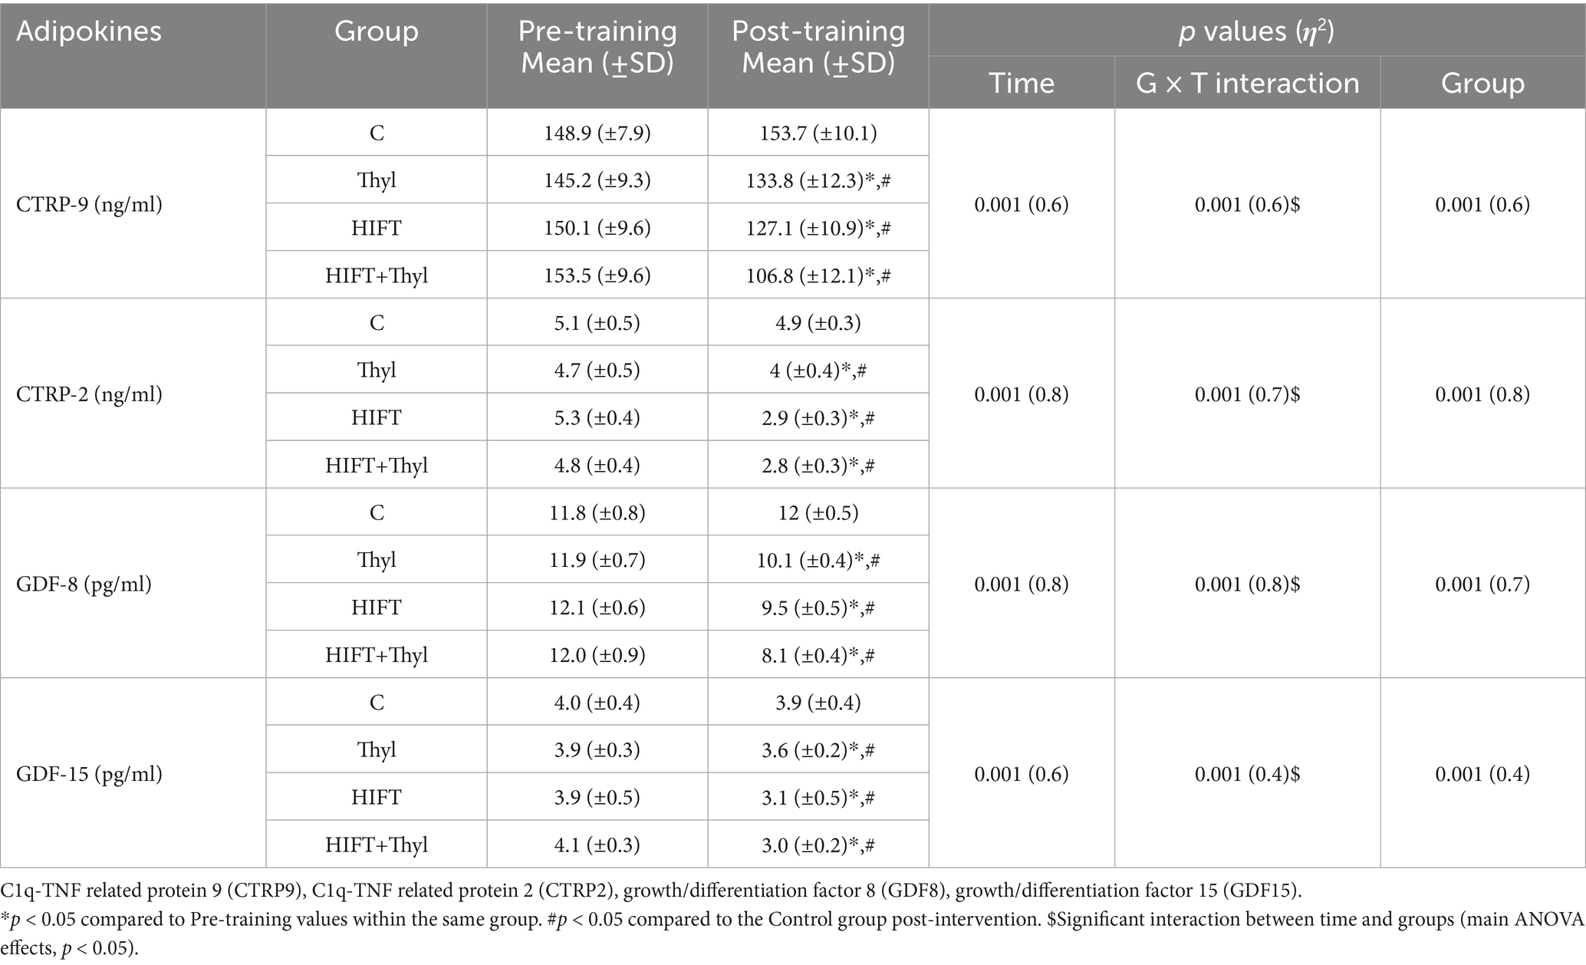The image size is (1586, 965).
Task: Click the 0.001 (0.7)$ interaction cell
Action: (1247, 394)
